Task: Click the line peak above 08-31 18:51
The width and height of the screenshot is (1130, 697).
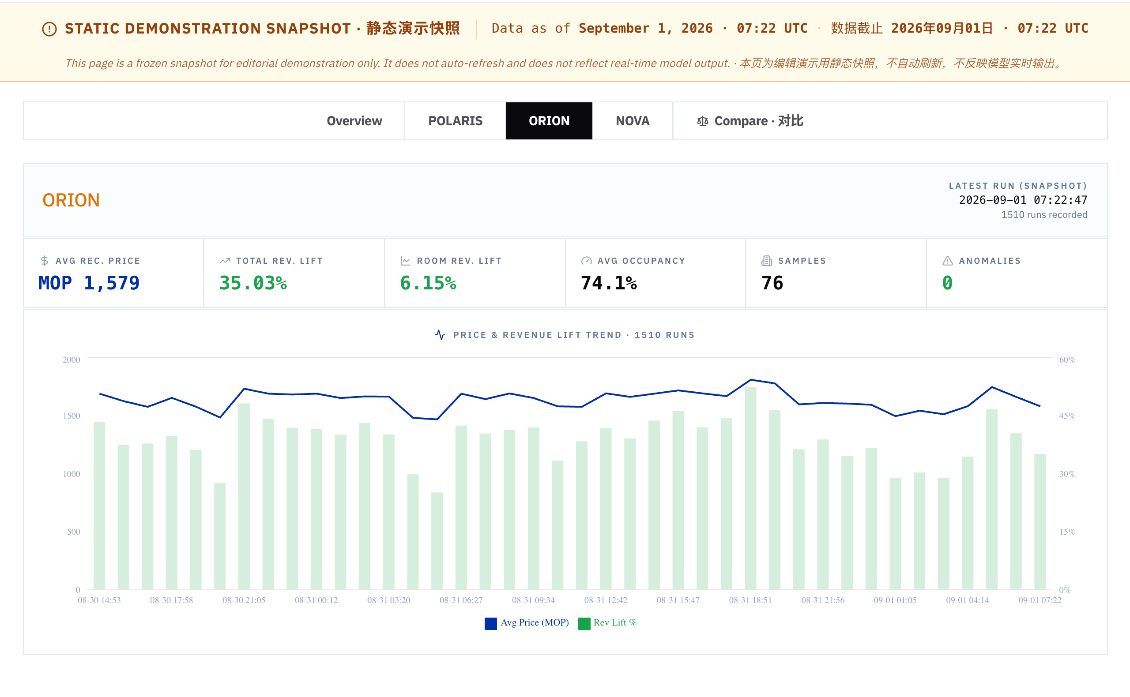Action: coord(750,380)
